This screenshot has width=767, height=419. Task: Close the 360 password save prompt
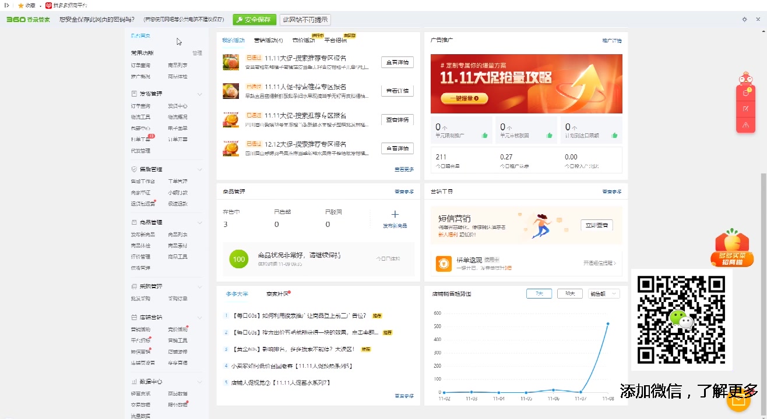click(x=758, y=19)
